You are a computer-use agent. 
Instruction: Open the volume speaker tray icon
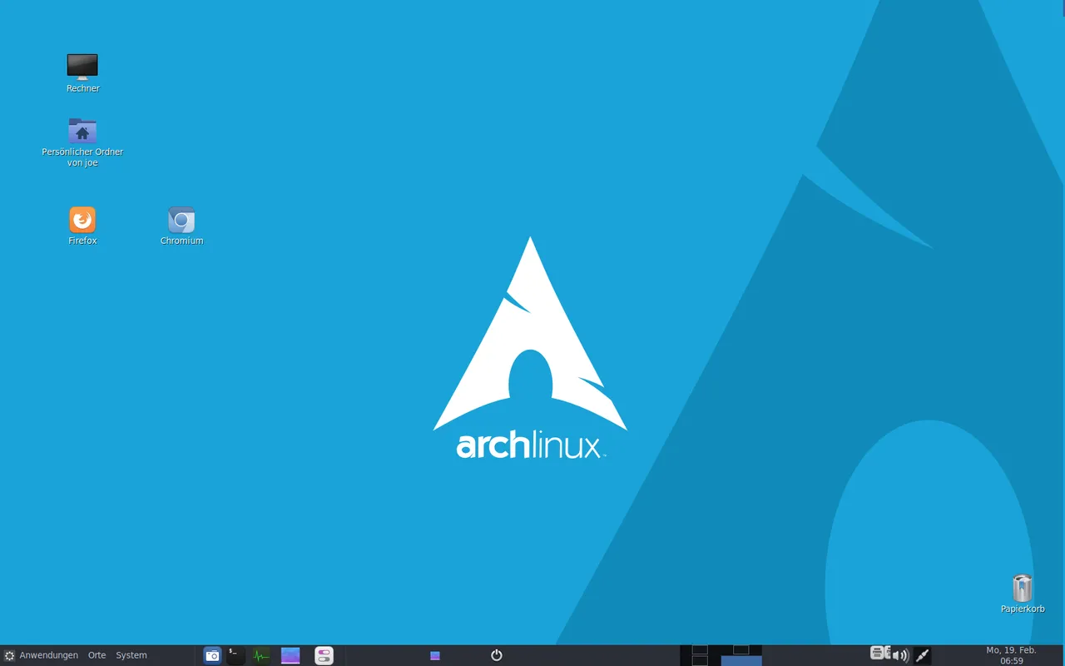[899, 655]
